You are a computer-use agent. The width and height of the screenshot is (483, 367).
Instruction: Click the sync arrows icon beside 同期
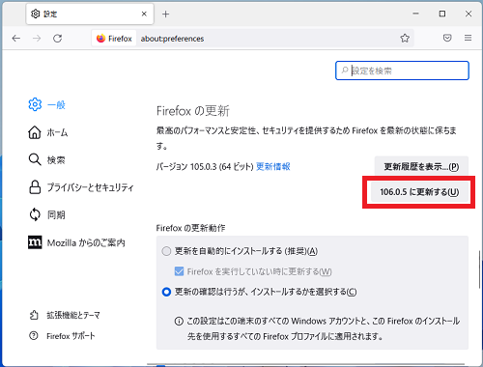pos(35,214)
